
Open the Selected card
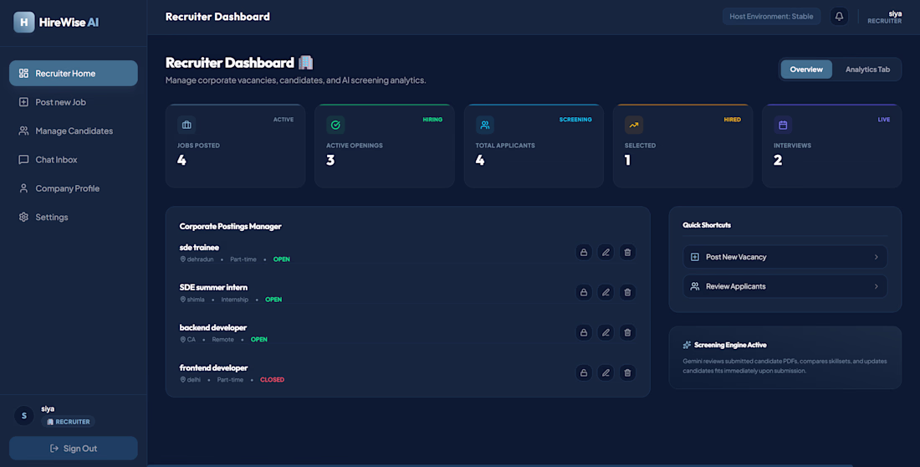[682, 146]
